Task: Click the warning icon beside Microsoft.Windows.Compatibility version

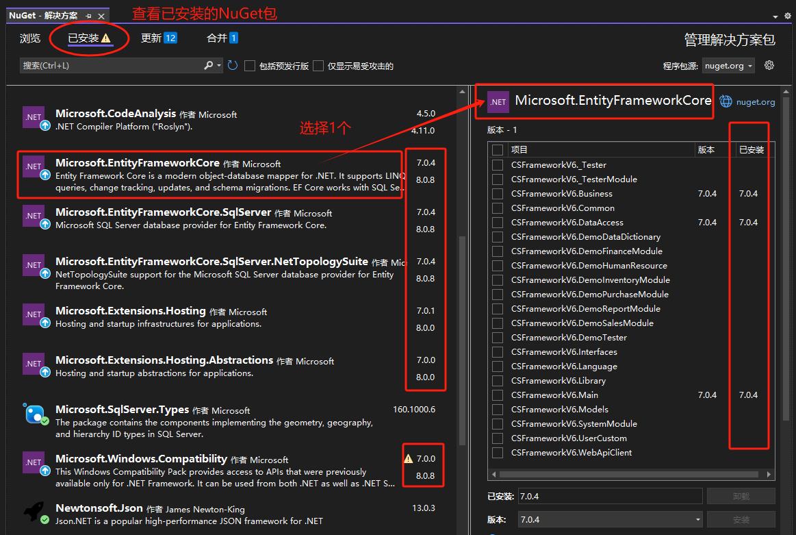Action: pyautogui.click(x=409, y=458)
